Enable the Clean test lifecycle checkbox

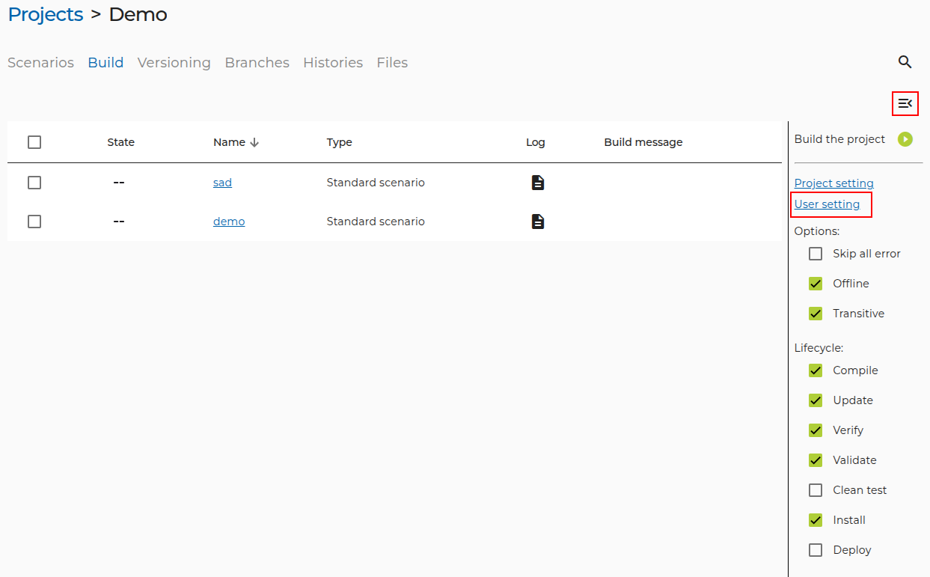(816, 490)
